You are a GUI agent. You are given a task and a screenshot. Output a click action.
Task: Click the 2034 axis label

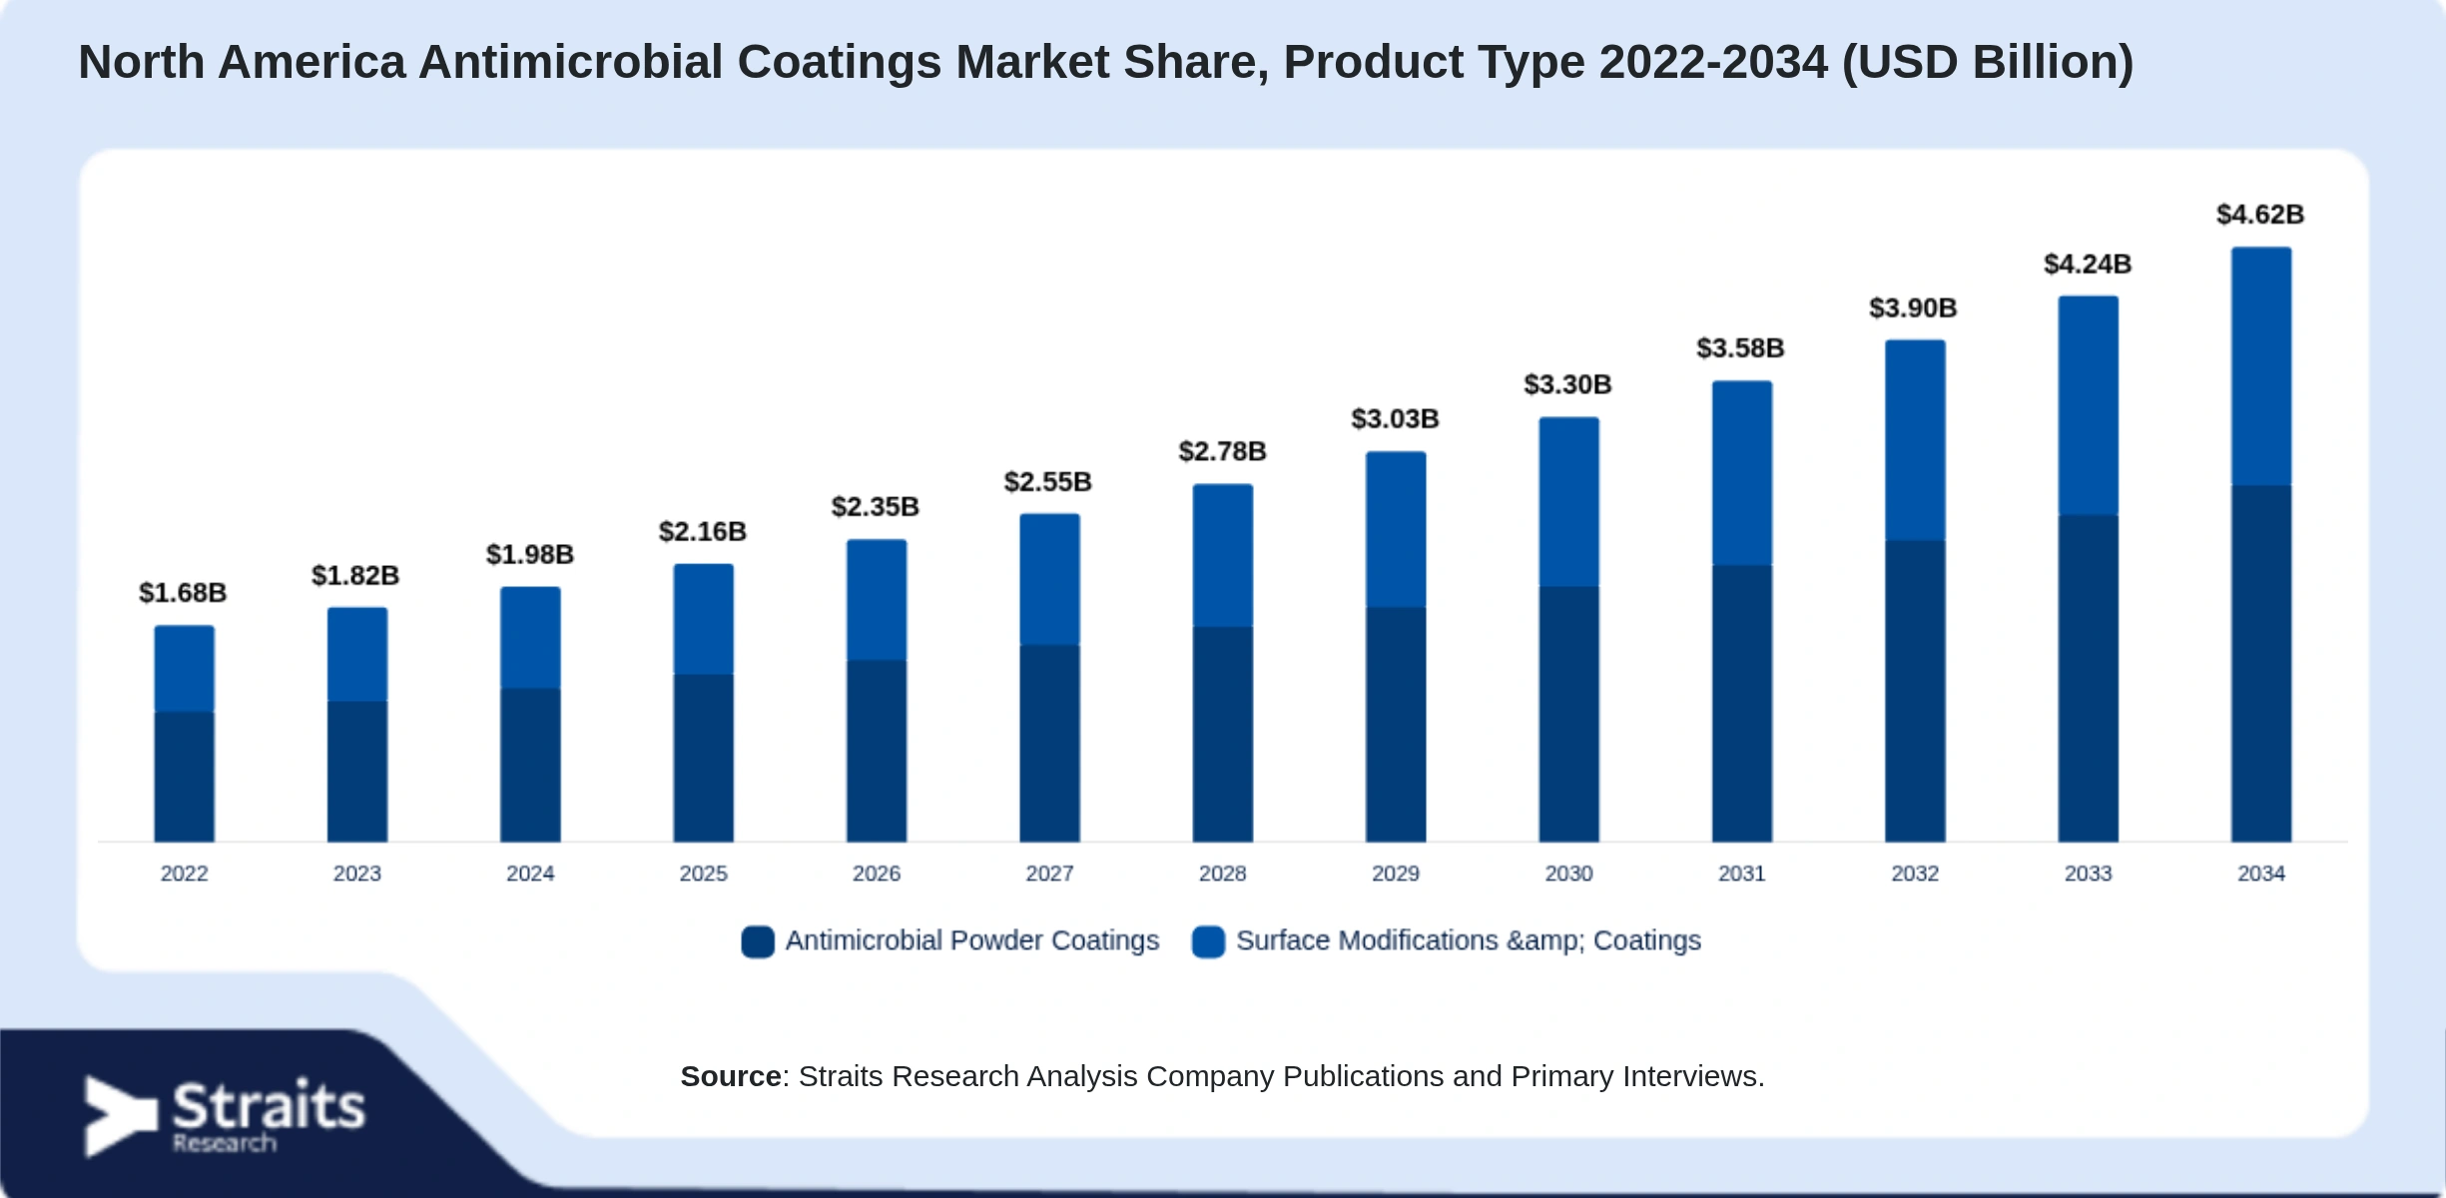pos(2261,874)
